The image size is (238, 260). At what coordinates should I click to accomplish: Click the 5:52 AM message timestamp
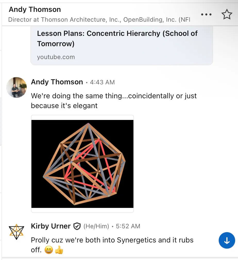click(128, 226)
